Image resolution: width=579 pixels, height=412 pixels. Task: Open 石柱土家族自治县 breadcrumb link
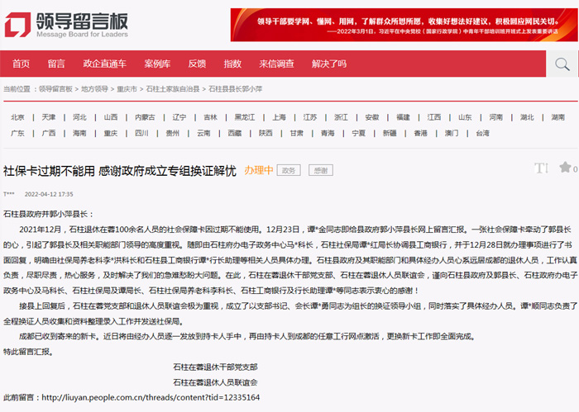coord(173,88)
